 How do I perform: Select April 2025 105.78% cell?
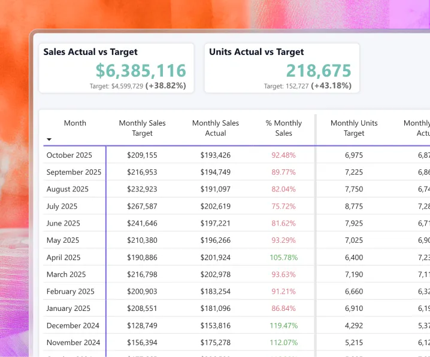pos(283,258)
